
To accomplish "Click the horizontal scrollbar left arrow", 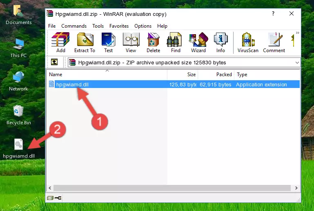I will (50, 188).
